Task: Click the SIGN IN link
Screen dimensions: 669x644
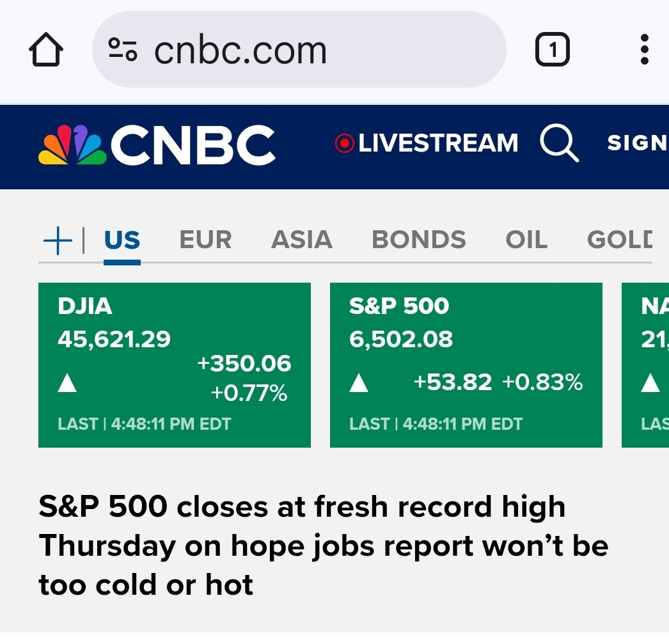Action: pyautogui.click(x=638, y=143)
